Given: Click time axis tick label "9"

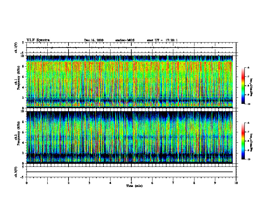Looking at the screenshot, I should click(x=215, y=183).
